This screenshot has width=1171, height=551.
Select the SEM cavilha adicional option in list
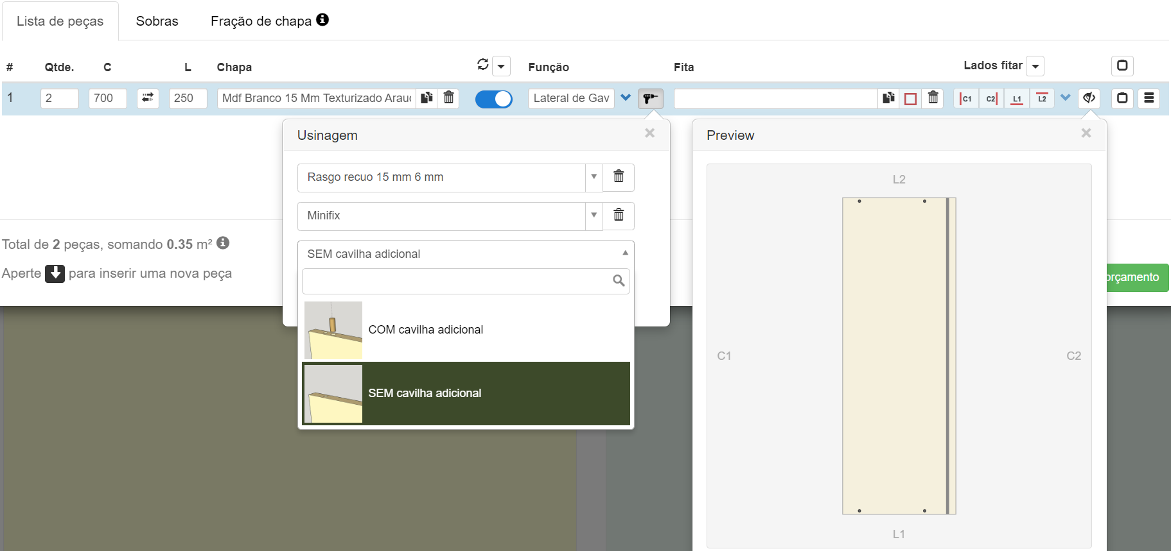[466, 393]
